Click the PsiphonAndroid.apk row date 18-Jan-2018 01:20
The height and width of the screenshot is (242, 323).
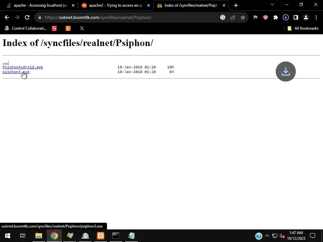(x=137, y=67)
